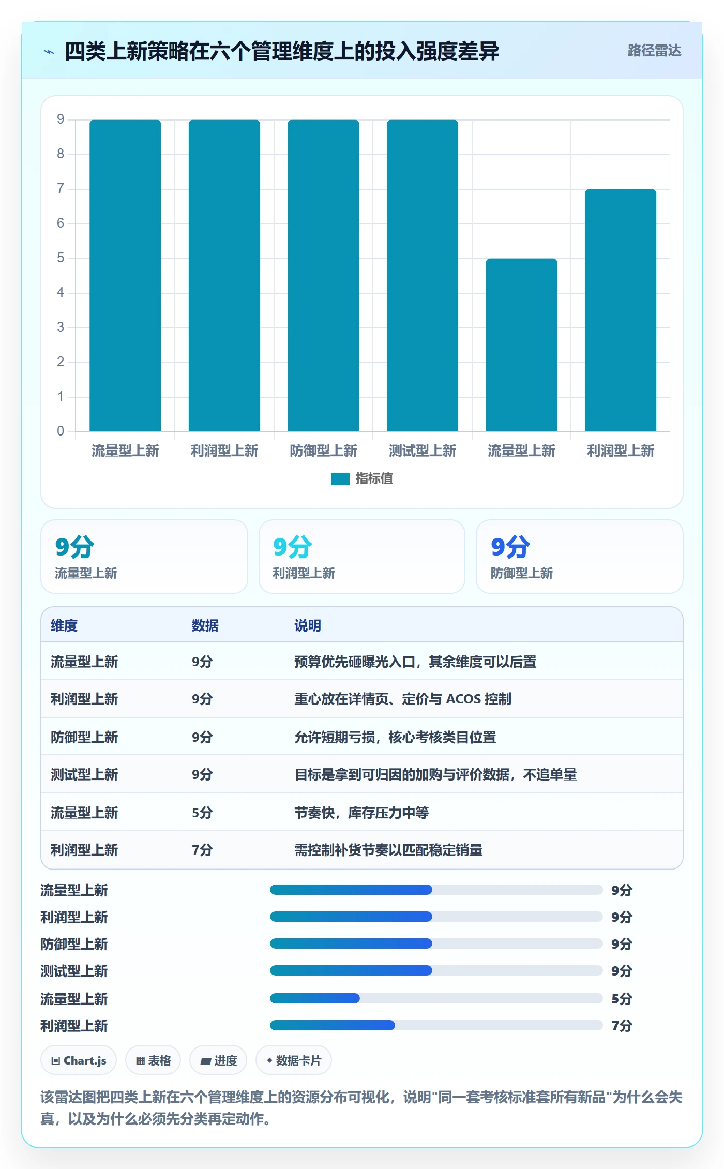The image size is (724, 1169).
Task: Toggle the 指标值 legend color box
Action: (340, 479)
